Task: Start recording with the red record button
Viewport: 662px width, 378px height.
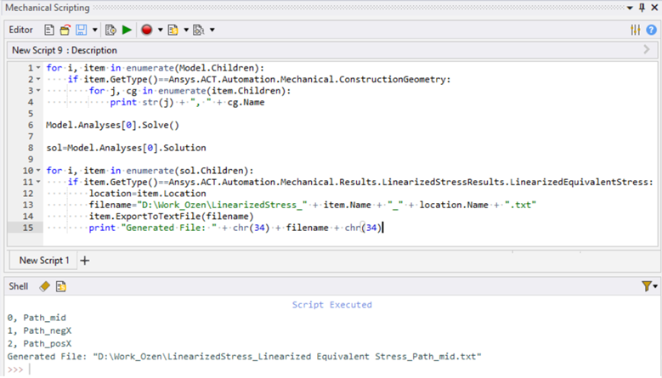Action: click(x=147, y=30)
